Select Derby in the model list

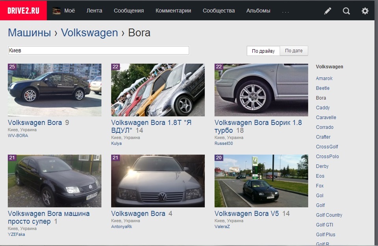click(x=322, y=166)
